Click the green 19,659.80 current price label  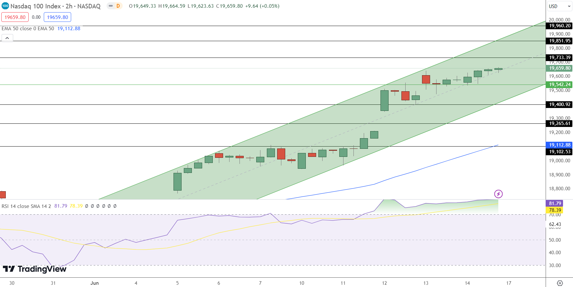click(559, 68)
